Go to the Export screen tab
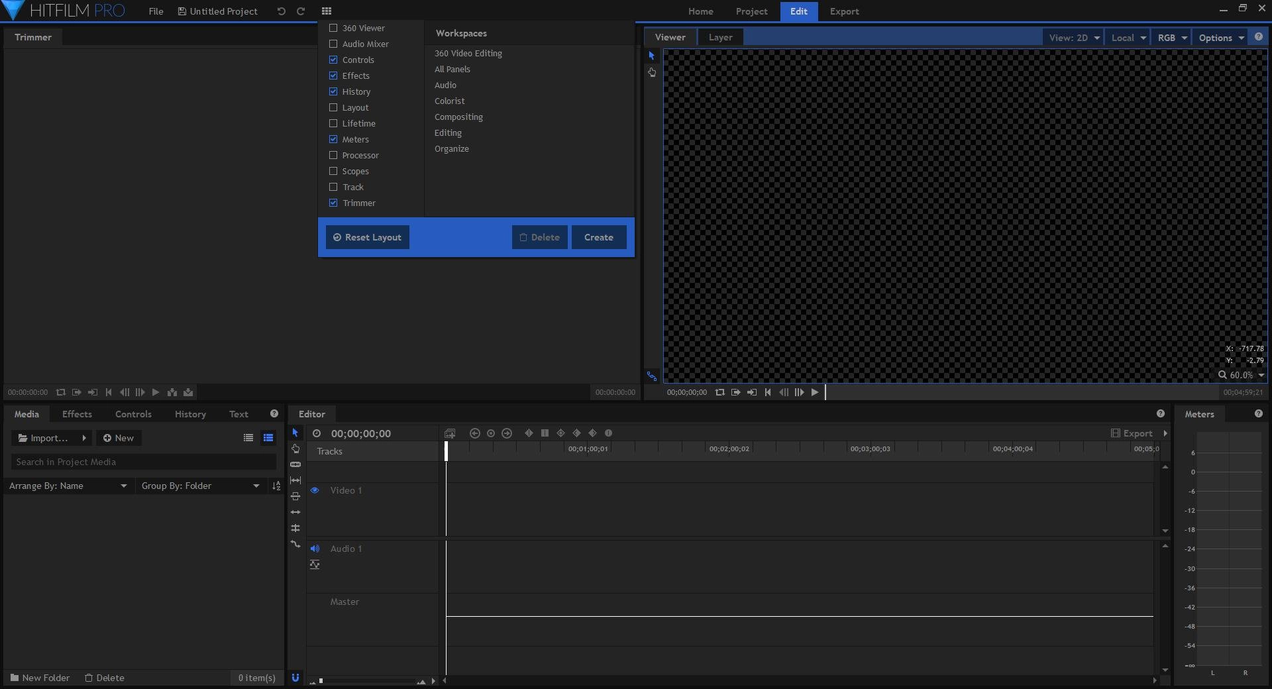This screenshot has height=689, width=1272. tap(844, 11)
